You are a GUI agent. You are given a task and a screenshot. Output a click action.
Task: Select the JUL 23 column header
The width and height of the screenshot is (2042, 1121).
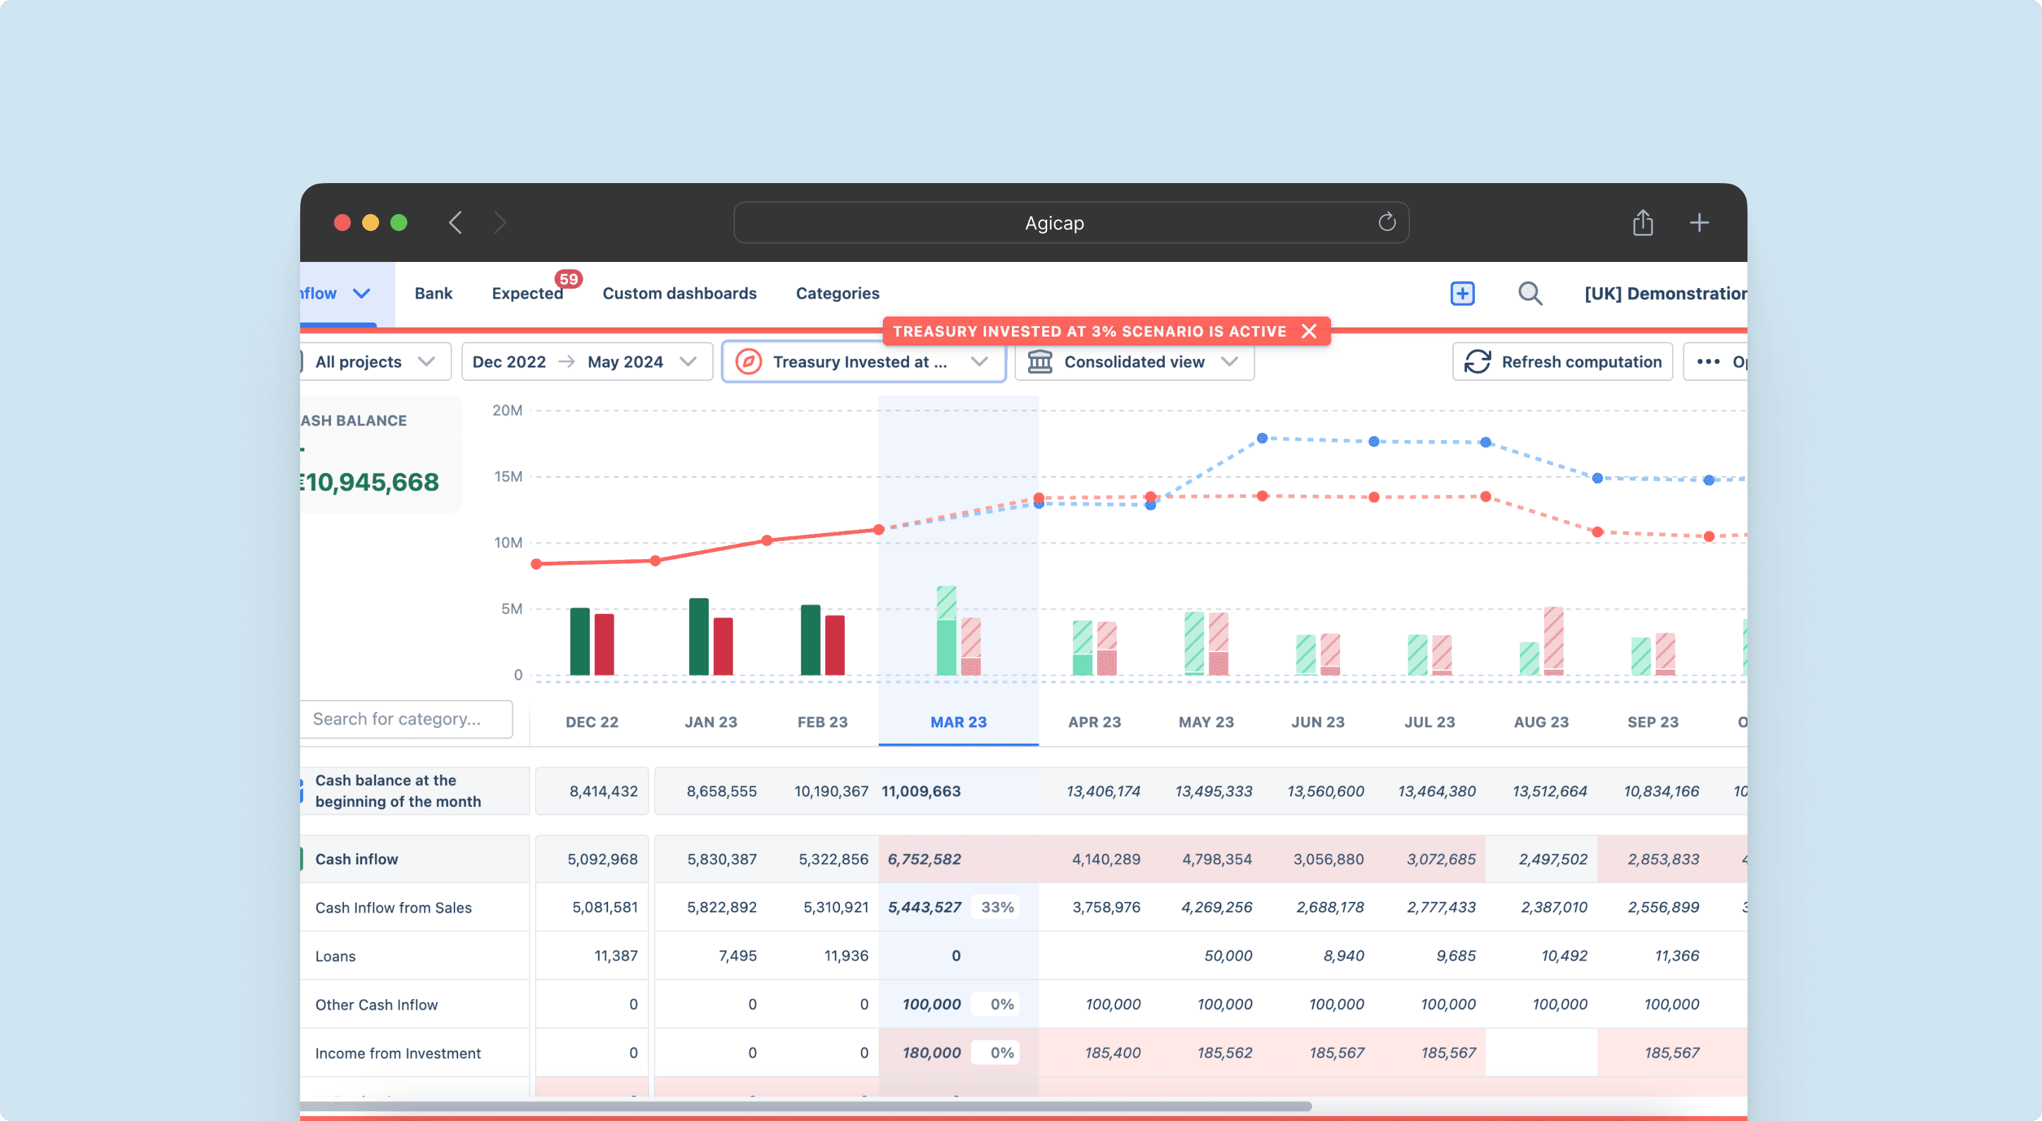coord(1429,722)
